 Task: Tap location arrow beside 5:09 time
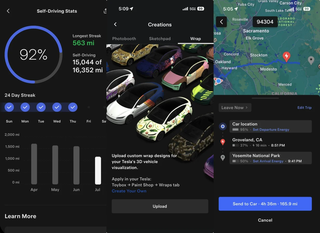[132, 9]
